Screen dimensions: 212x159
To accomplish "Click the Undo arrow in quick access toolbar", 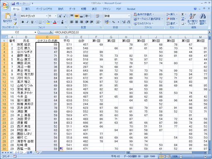I will coord(18,3).
